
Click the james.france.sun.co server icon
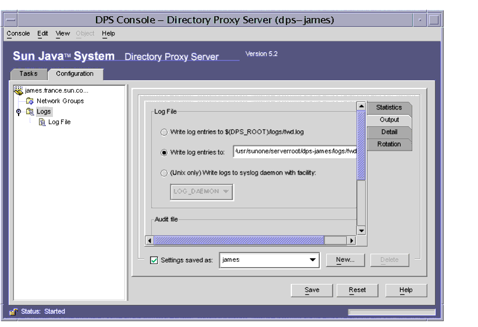19,90
